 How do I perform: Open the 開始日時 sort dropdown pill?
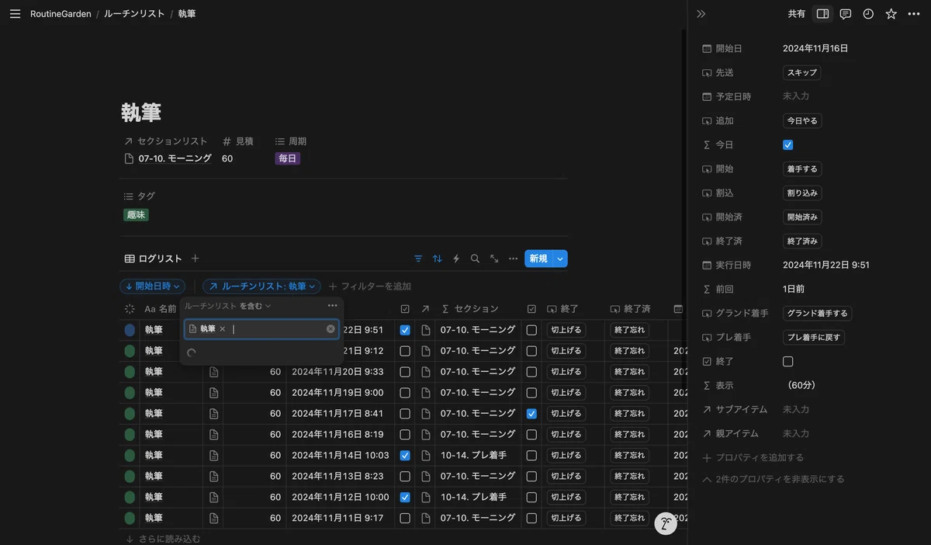(x=153, y=286)
